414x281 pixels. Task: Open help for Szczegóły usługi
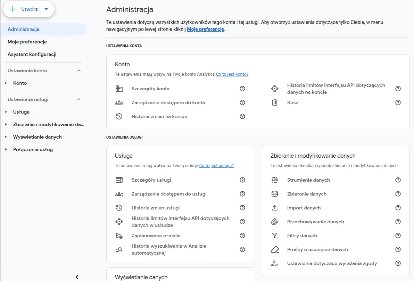[242, 180]
